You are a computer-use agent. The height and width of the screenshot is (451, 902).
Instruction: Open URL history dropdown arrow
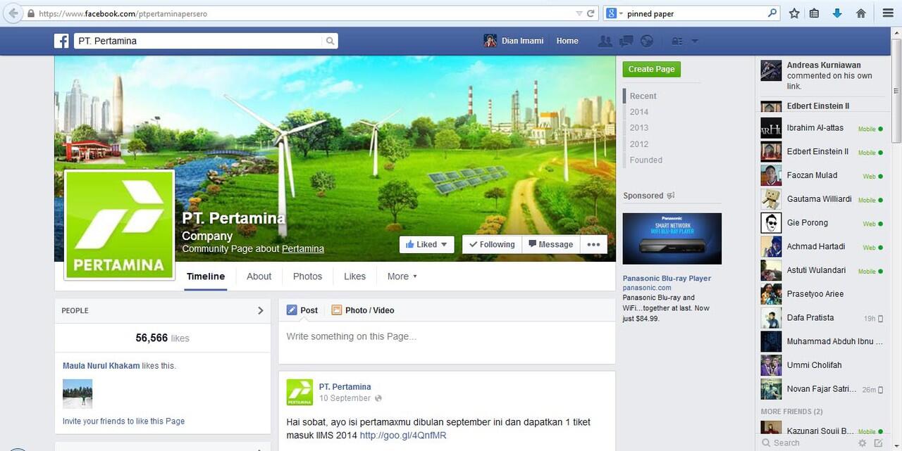[579, 13]
